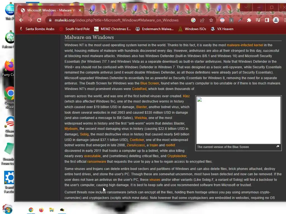Click the 'Malware on Windows' section heading
The height and width of the screenshot is (214, 286).
click(89, 37)
